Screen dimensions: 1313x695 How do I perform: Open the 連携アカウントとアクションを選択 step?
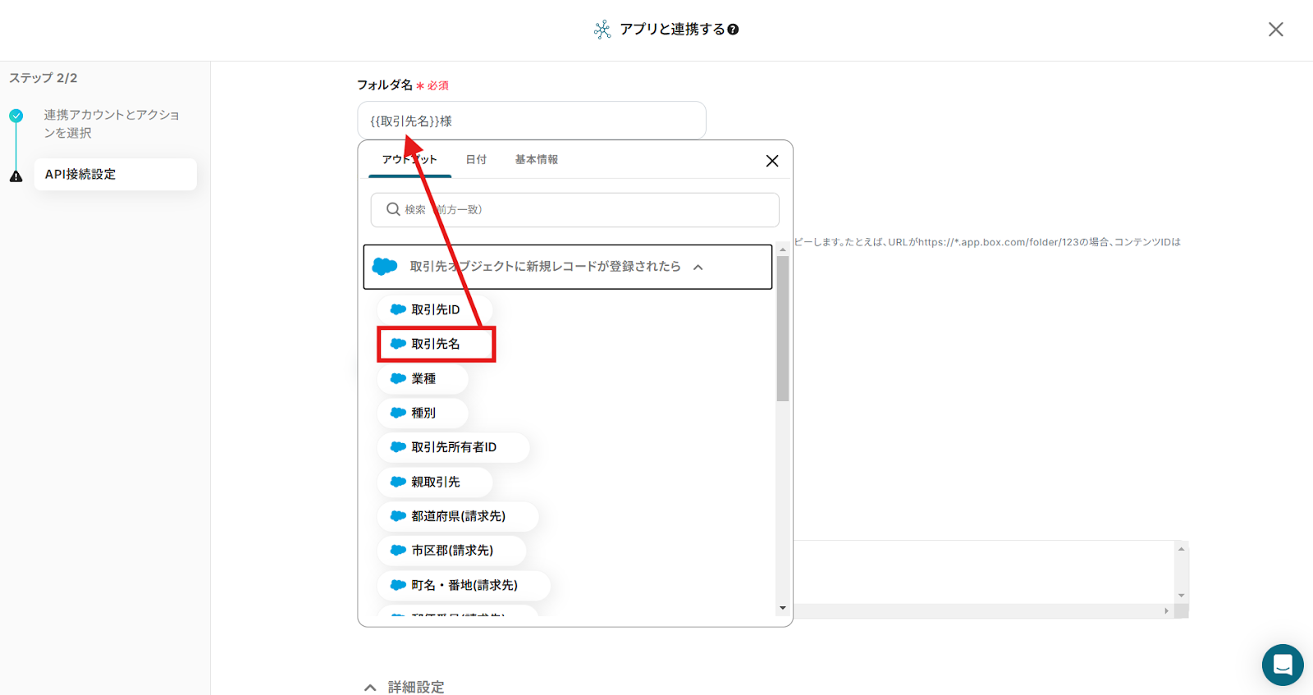click(112, 124)
